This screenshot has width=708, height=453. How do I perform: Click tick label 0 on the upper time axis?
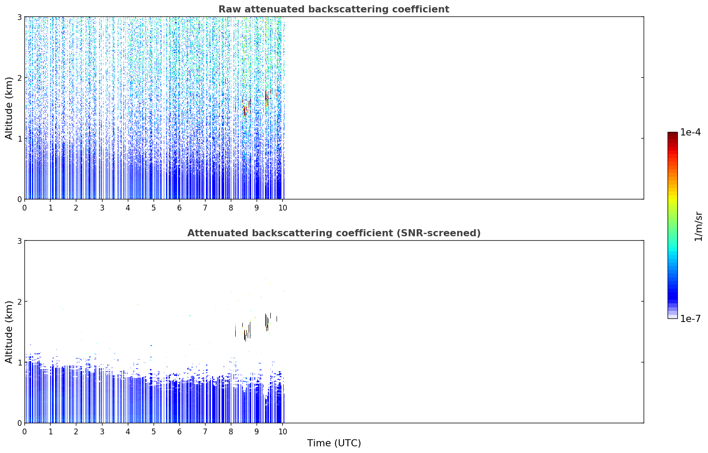[24, 207]
